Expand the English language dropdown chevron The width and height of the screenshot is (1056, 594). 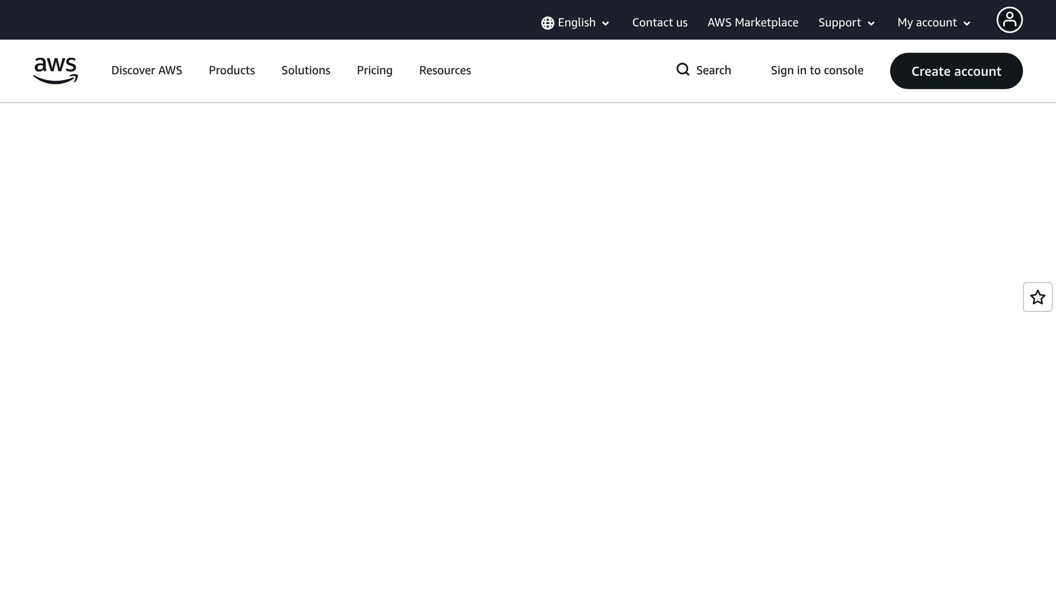click(606, 24)
